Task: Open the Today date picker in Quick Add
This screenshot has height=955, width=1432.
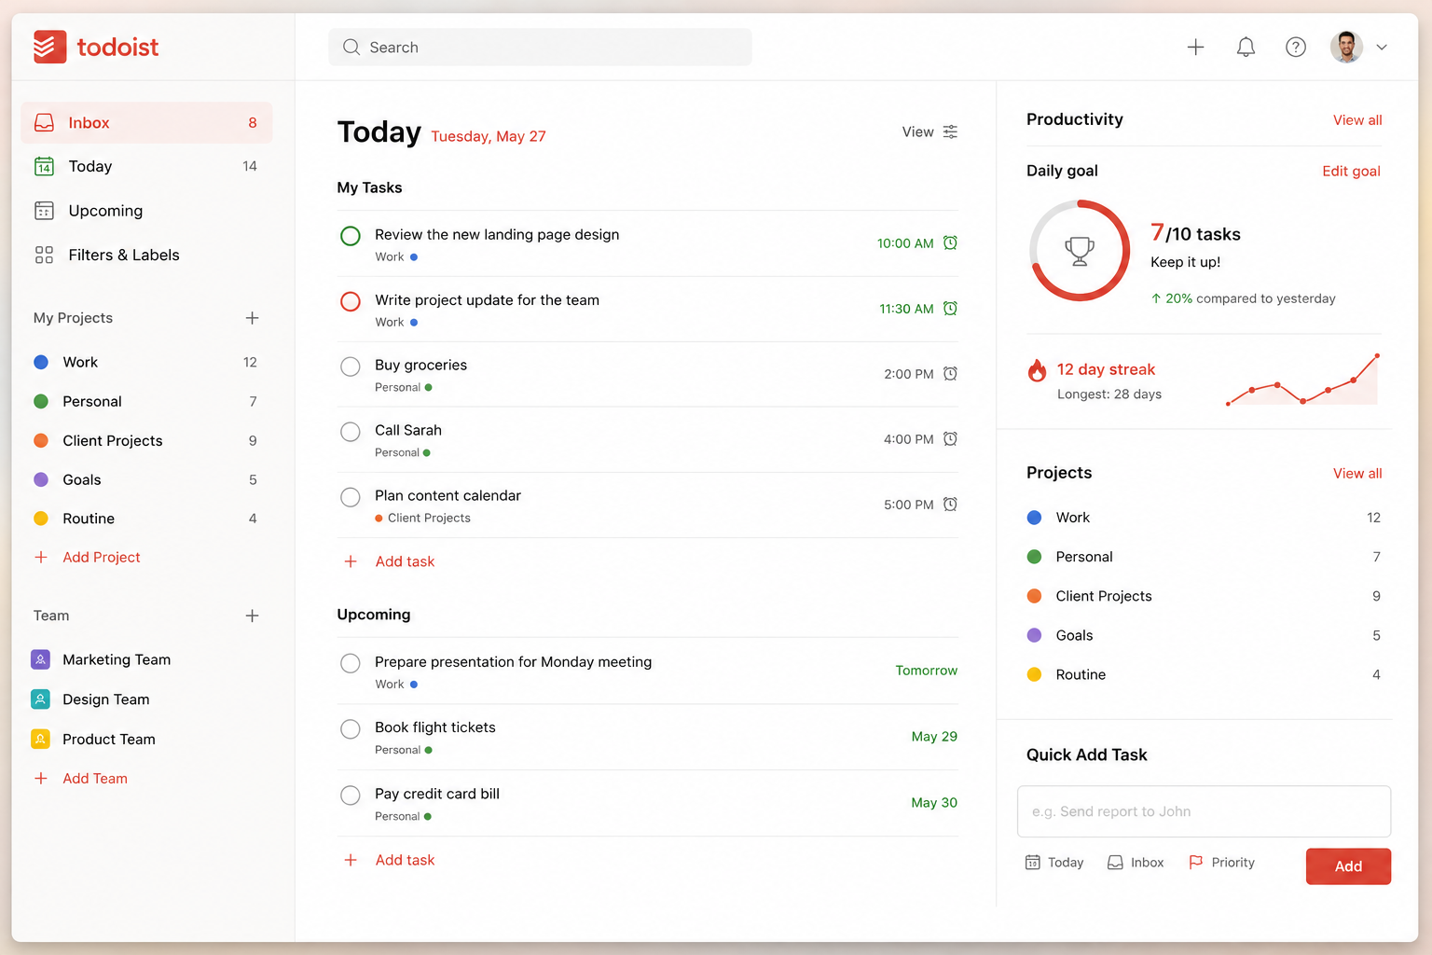Action: pos(1054,863)
